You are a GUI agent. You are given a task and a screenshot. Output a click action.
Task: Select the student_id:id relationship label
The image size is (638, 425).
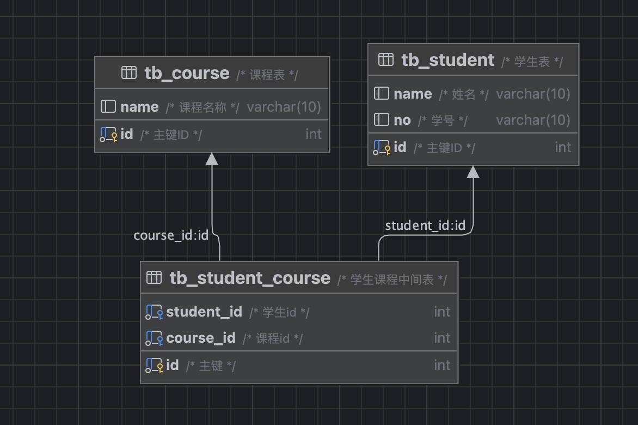(x=425, y=226)
